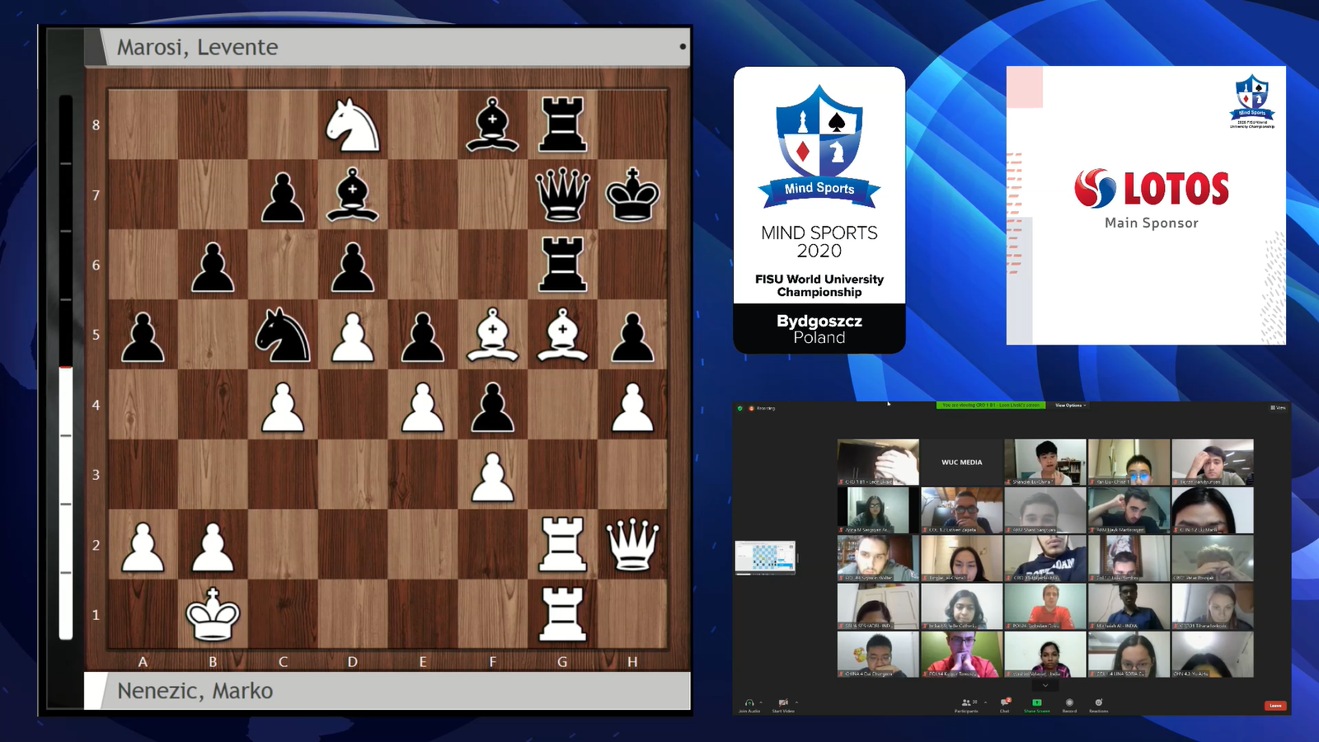Viewport: 1319px width, 742px height.
Task: Expand caret beside Participants in Zoom
Action: [x=985, y=702]
